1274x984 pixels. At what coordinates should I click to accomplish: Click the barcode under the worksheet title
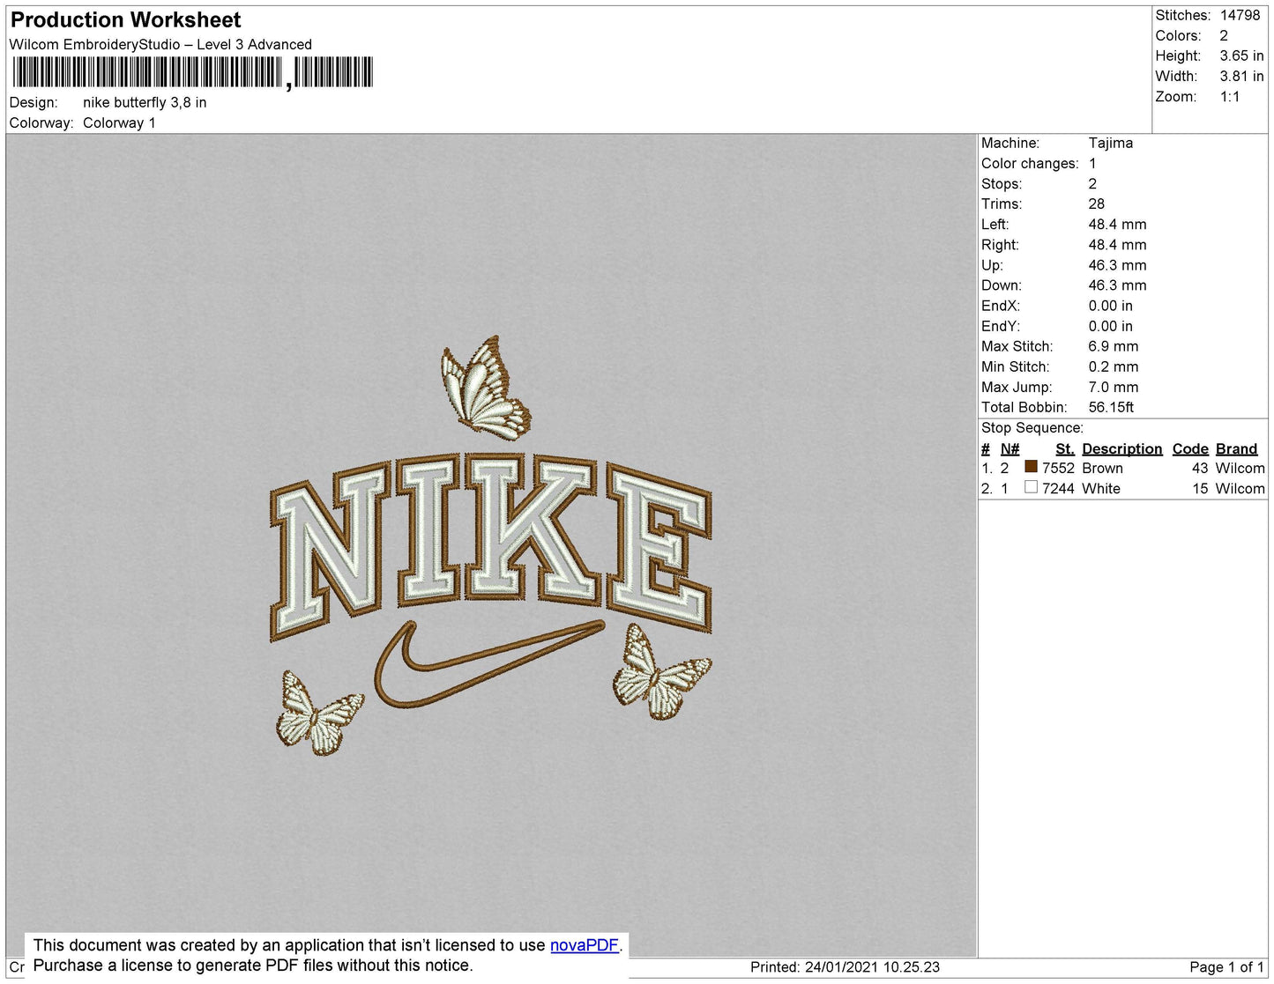tap(192, 72)
